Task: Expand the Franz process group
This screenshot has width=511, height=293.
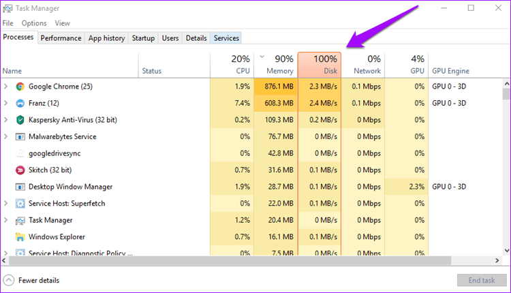Action: [x=5, y=103]
